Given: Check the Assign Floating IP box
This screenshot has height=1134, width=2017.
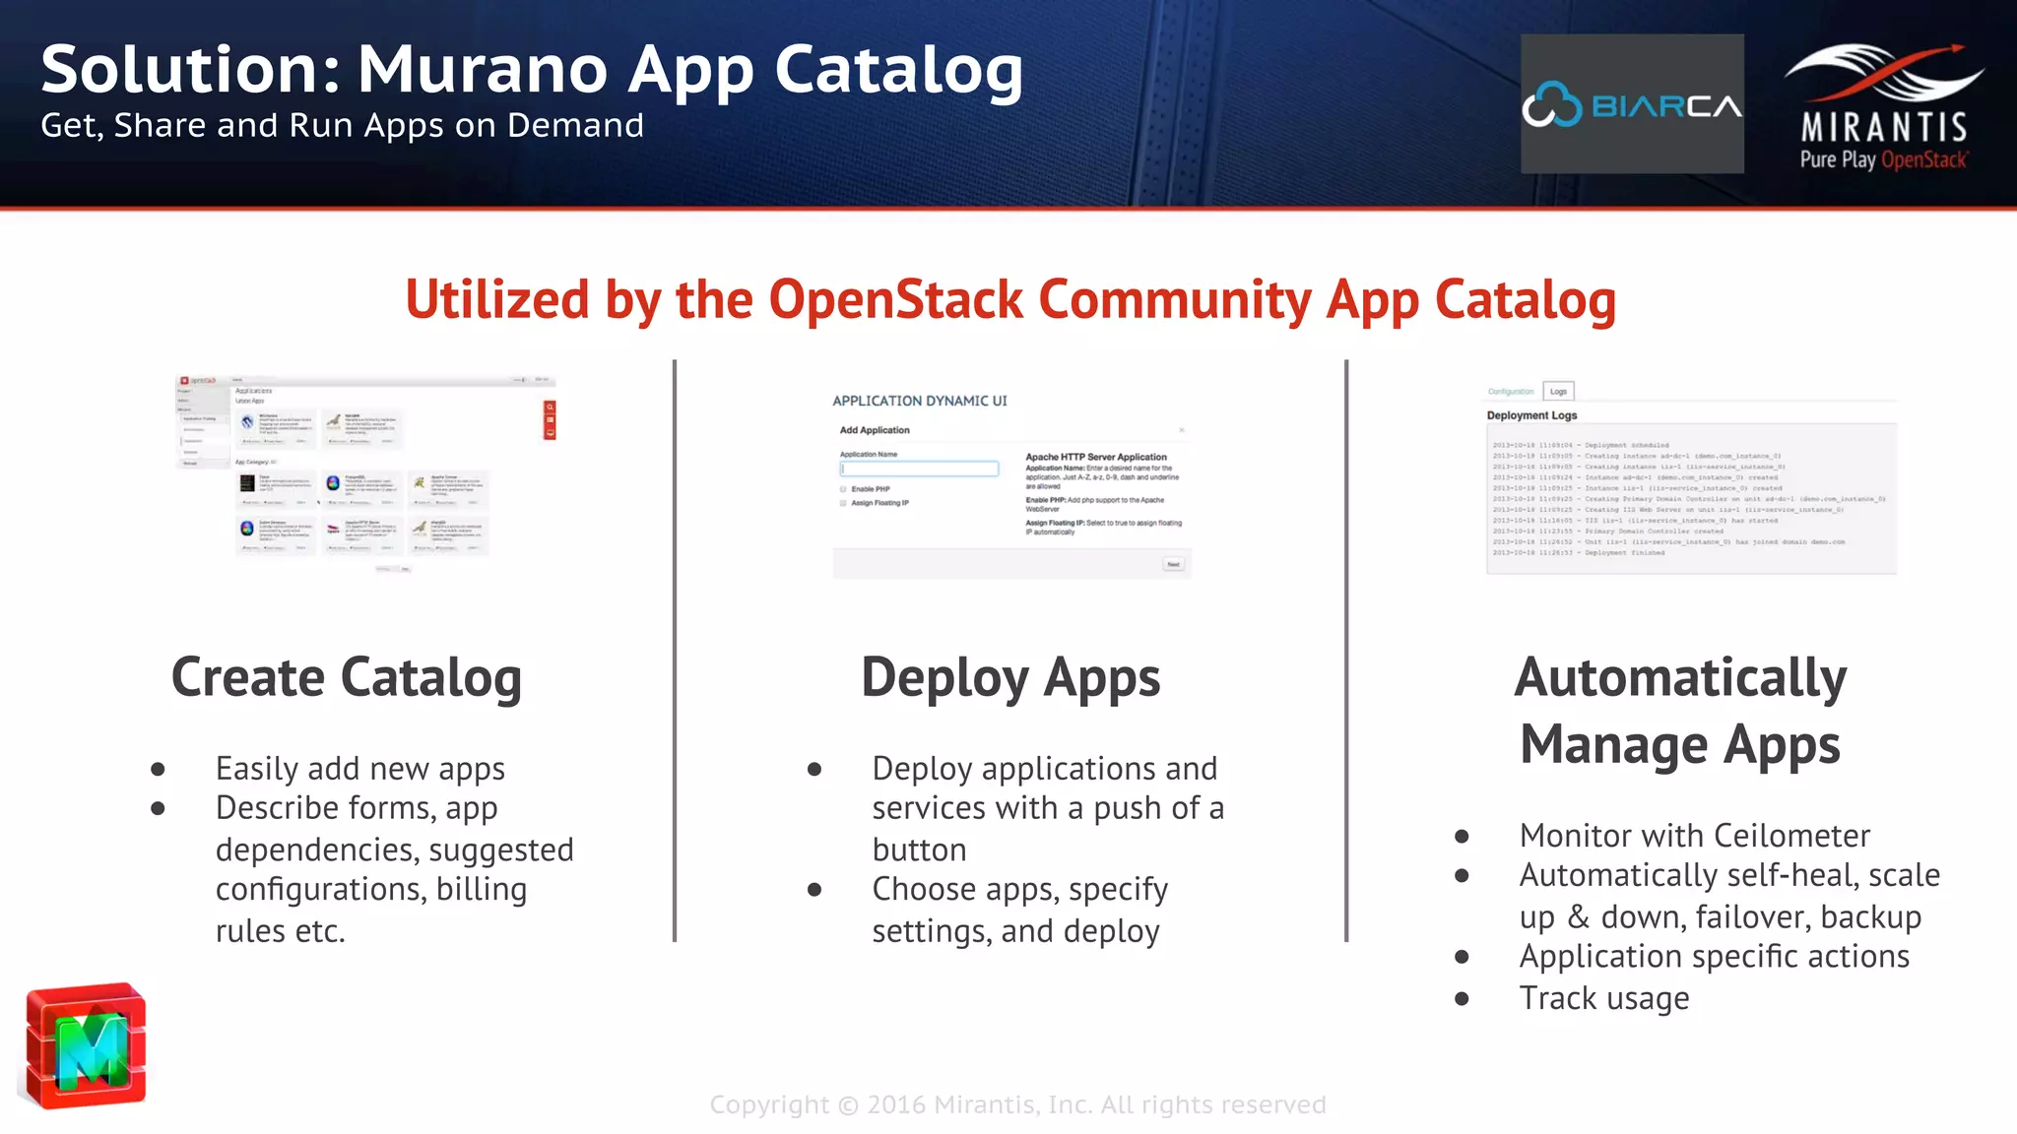Looking at the screenshot, I should (843, 503).
